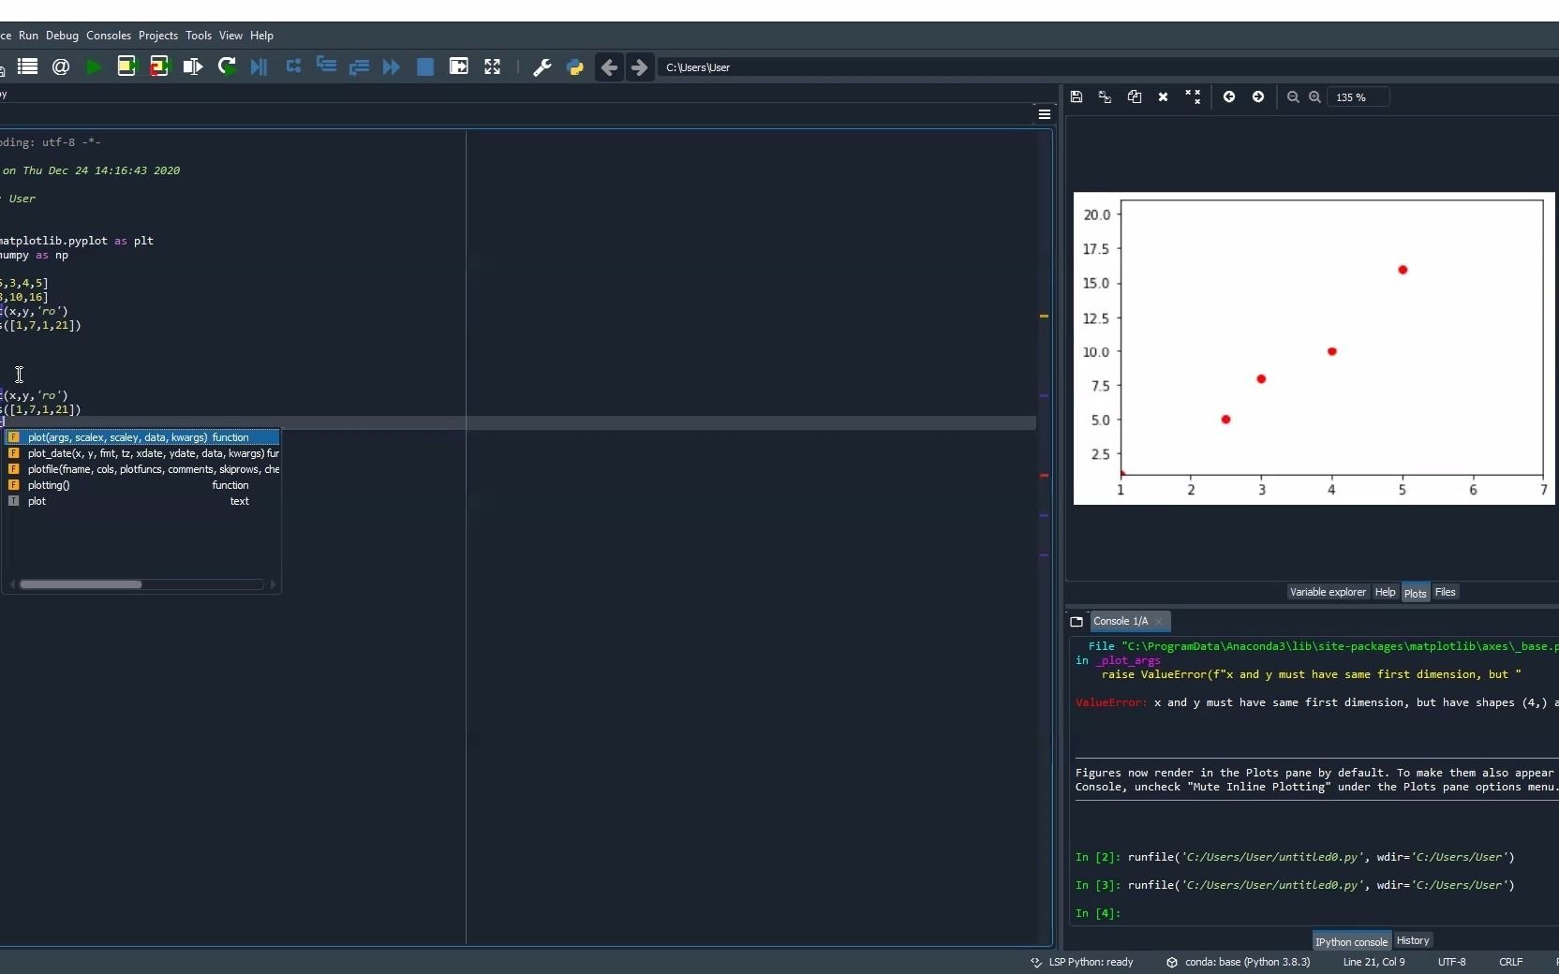
Task: Open Spyder preferences with the wrench icon
Action: click(x=543, y=66)
